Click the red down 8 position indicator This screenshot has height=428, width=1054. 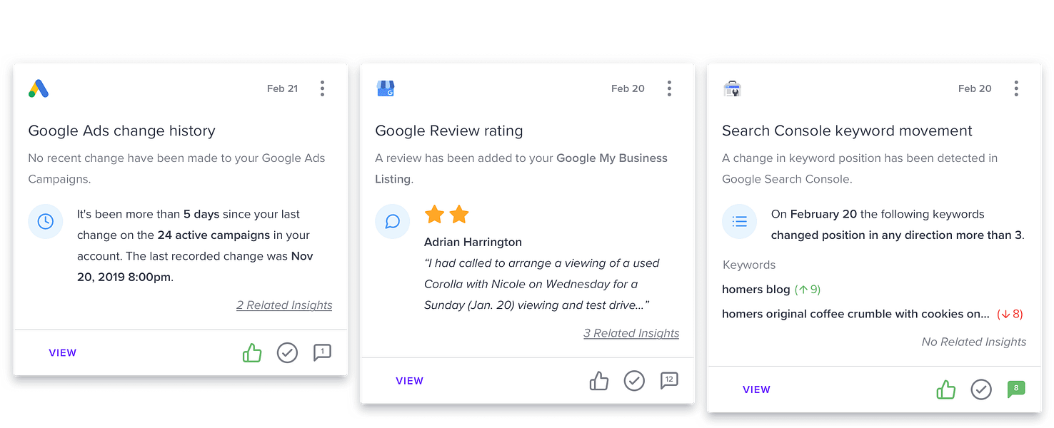pyautogui.click(x=1010, y=314)
